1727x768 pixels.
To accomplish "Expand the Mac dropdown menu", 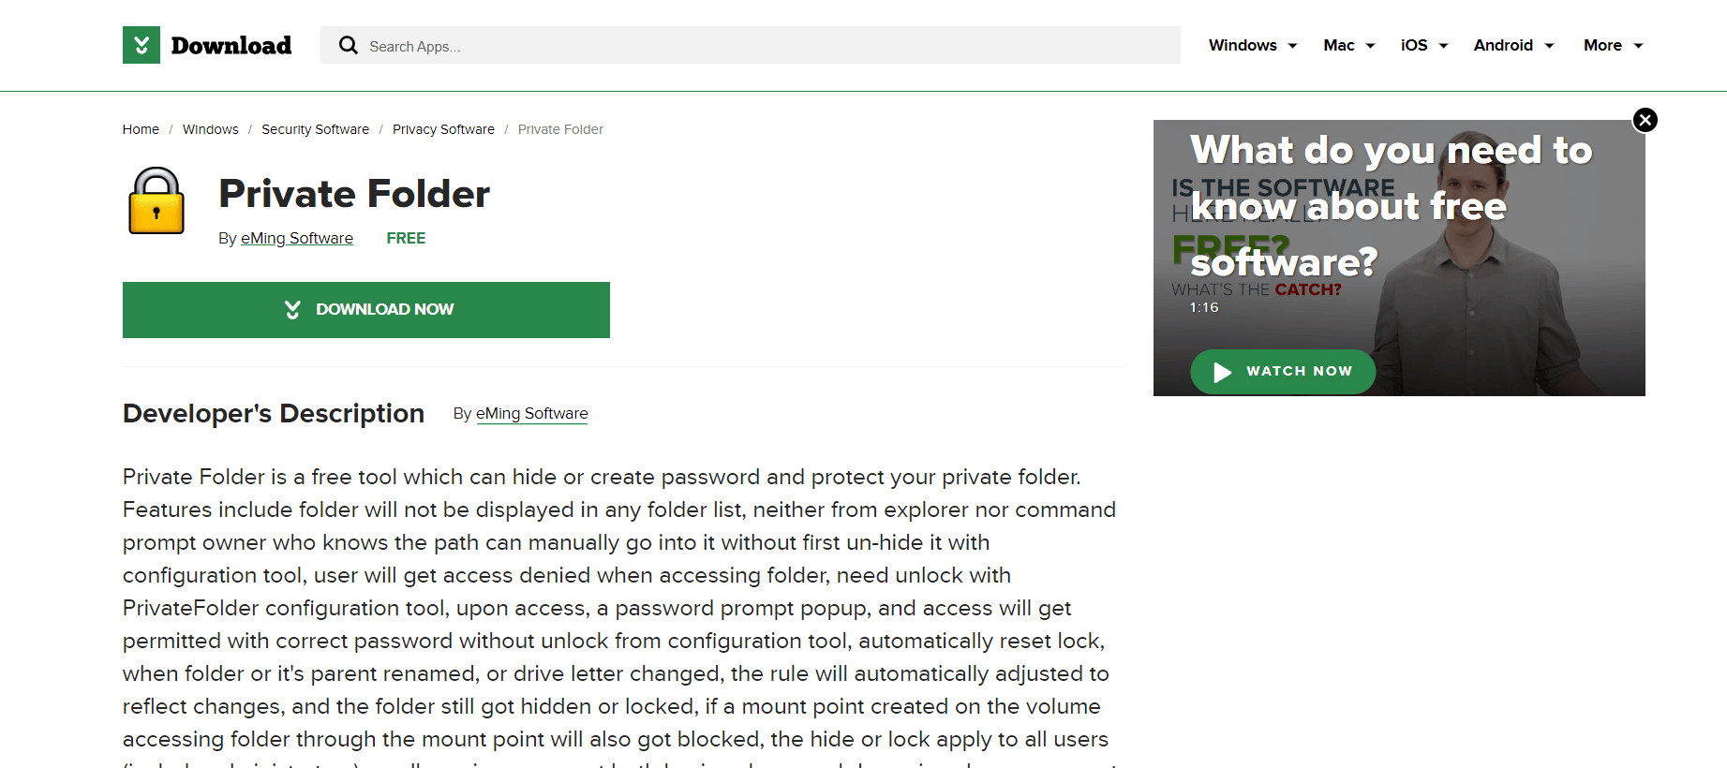I will point(1349,45).
